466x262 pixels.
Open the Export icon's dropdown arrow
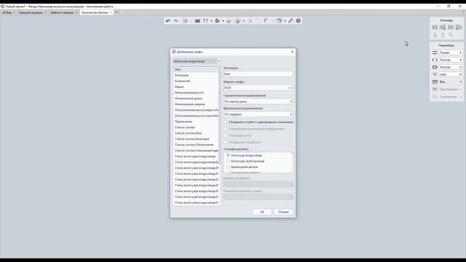(x=223, y=21)
